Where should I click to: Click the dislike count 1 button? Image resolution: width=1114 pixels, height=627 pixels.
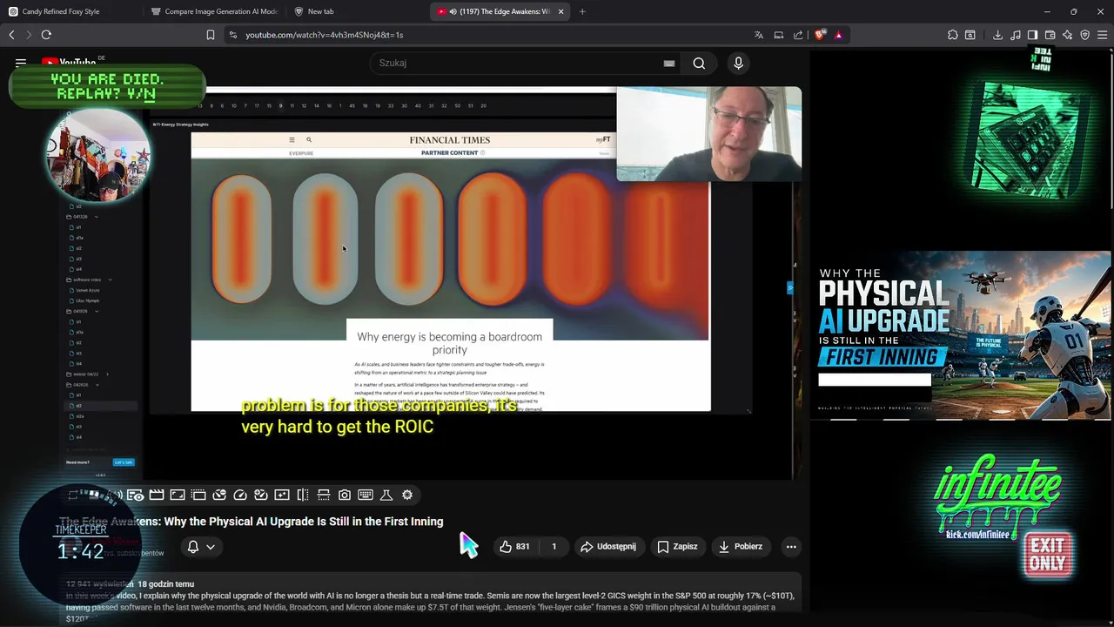[x=554, y=547]
